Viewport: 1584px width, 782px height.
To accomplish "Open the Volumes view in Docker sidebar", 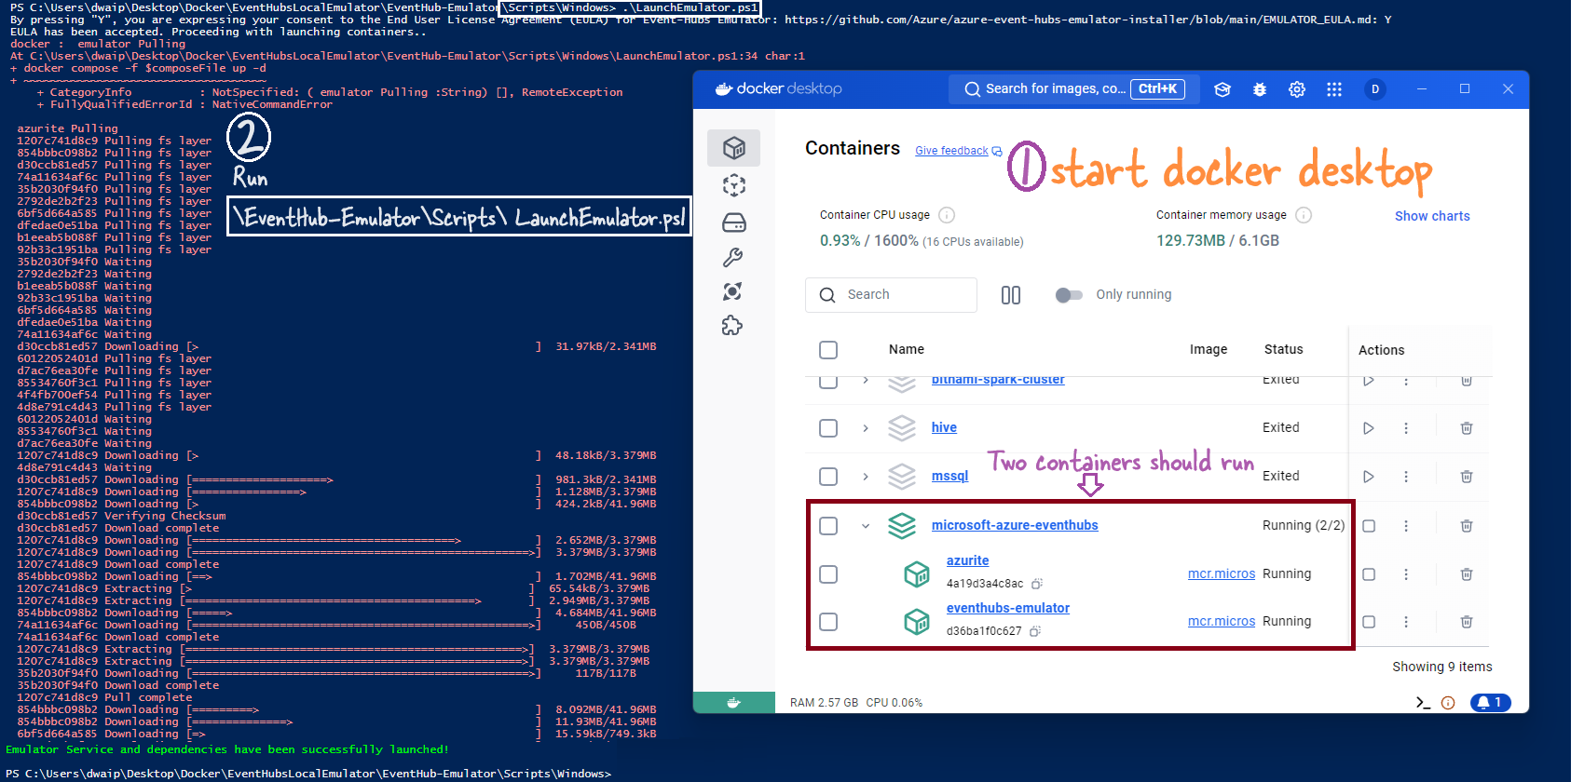I will tap(734, 222).
